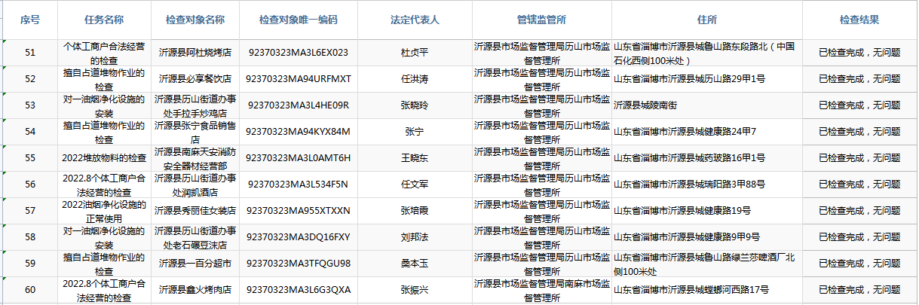The height and width of the screenshot is (305, 919).
Task: Select the 法定代表人 column header
Action: (x=415, y=20)
